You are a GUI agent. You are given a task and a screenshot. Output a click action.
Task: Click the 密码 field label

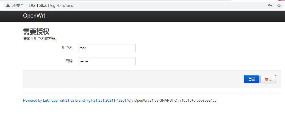pyautogui.click(x=69, y=61)
